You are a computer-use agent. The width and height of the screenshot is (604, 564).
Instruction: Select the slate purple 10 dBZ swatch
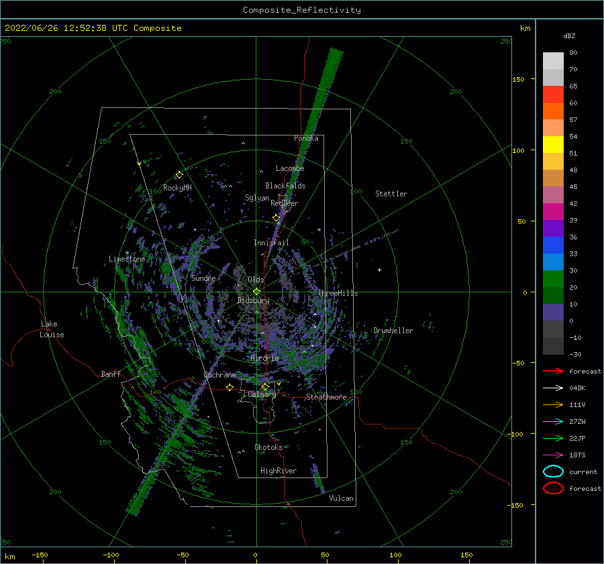(553, 312)
